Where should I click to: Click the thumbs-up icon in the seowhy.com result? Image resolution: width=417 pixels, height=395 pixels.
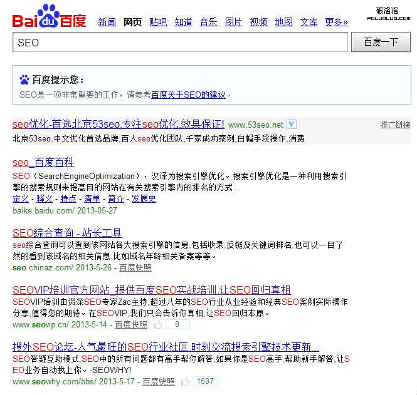coord(186,381)
